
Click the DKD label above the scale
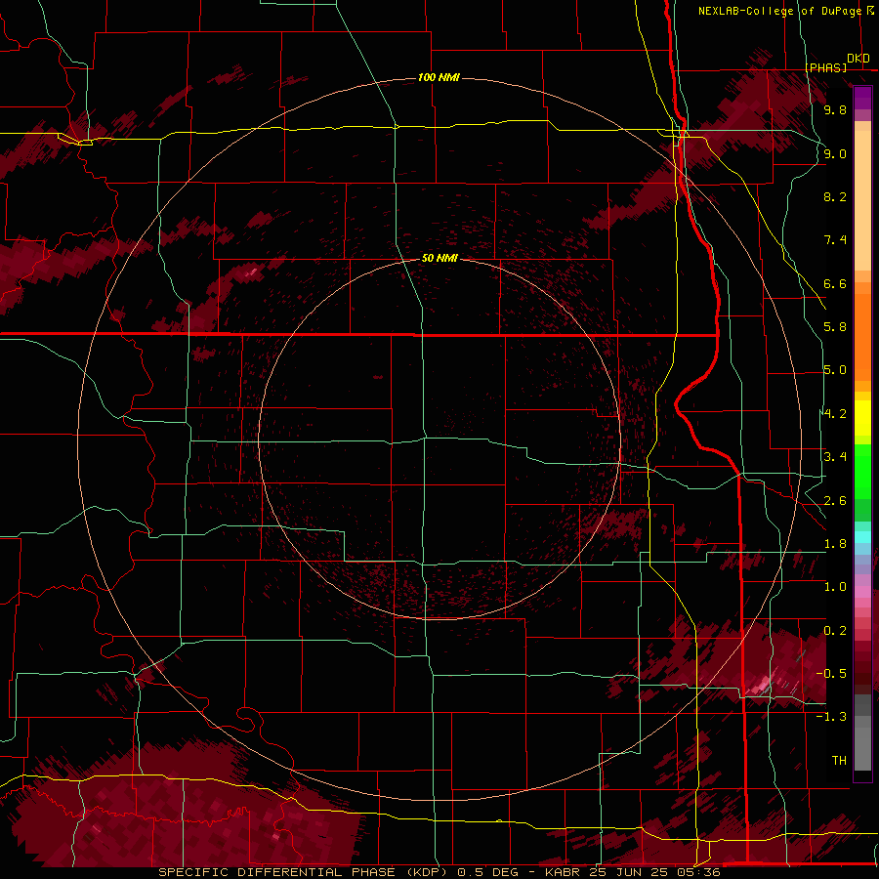coord(858,59)
